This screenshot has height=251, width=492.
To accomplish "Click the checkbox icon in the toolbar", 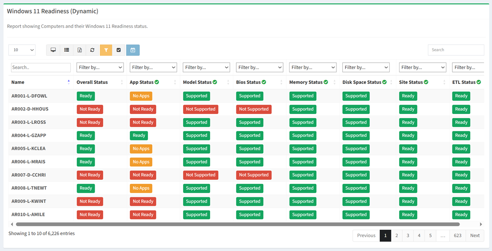I will [x=119, y=50].
